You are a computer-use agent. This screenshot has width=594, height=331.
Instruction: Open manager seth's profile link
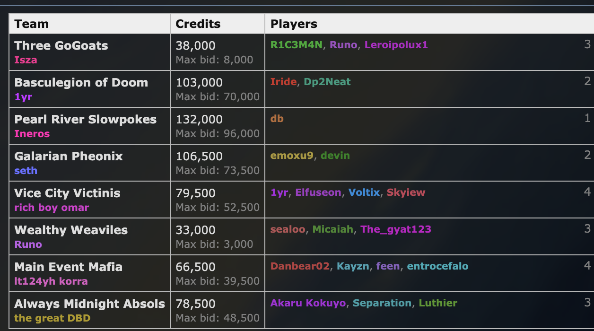point(26,171)
